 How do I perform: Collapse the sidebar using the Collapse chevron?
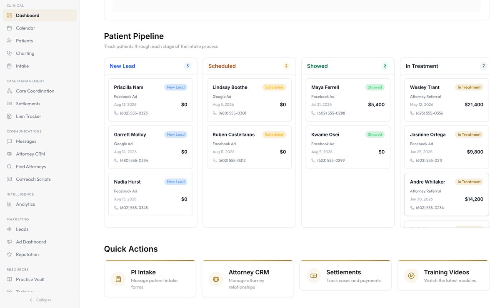coord(31,300)
